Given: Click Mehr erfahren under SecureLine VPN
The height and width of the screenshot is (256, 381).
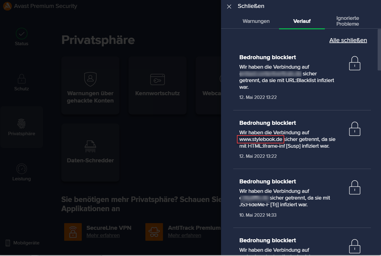Looking at the screenshot, I should click(x=103, y=235).
